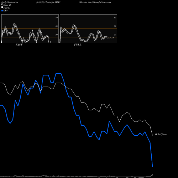Image resolution: width=178 pixels, height=178 pixels.
Task: Click the 0 value at FAST chart end
Action: point(51,42)
